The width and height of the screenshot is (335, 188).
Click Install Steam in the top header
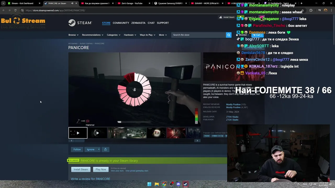tap(227, 17)
